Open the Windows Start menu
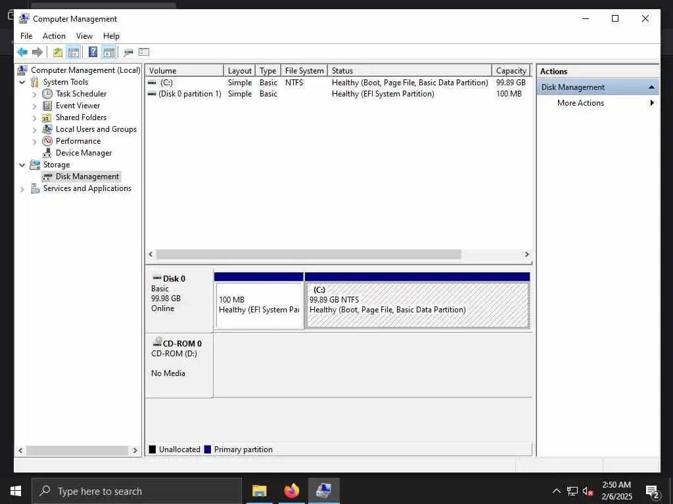 (16, 491)
